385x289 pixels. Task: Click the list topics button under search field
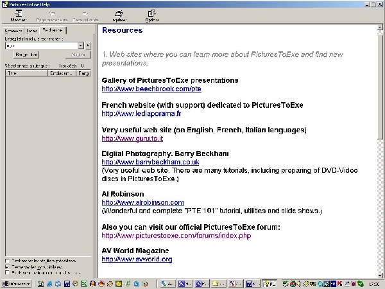point(26,55)
